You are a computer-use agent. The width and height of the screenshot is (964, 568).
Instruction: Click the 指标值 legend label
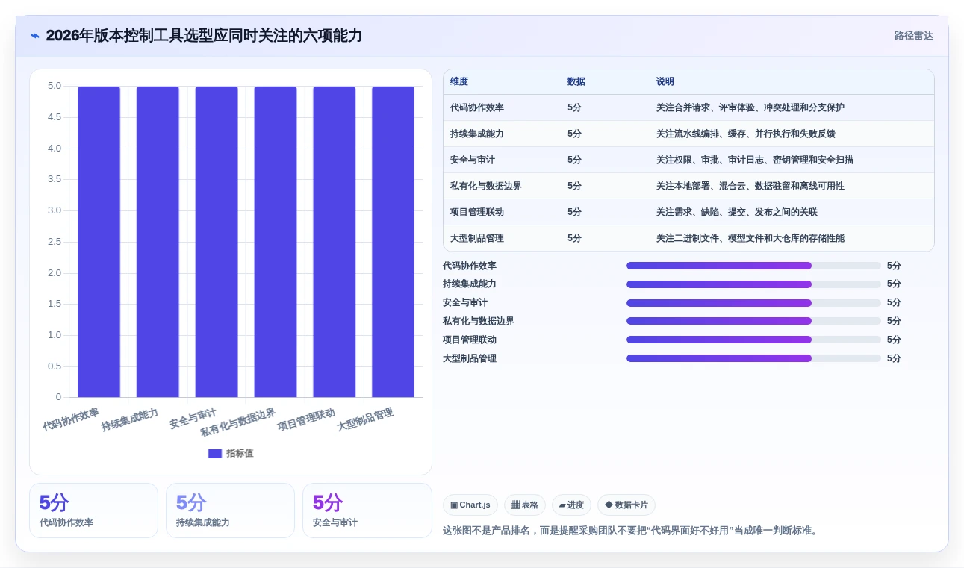240,453
